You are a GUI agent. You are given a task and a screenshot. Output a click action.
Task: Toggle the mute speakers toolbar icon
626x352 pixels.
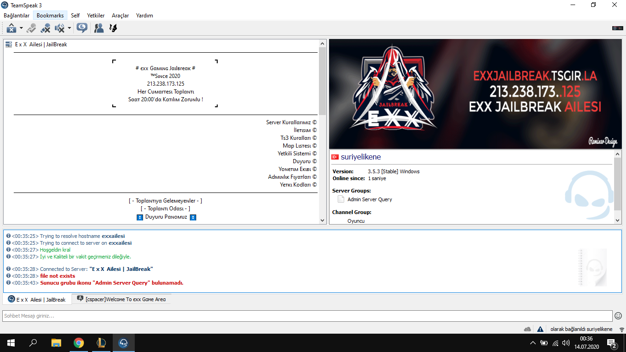(x=60, y=28)
